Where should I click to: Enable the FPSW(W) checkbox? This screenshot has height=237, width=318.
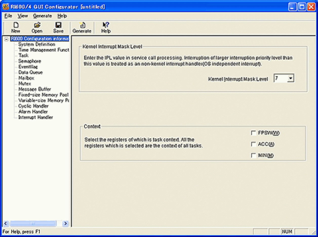pos(253,133)
